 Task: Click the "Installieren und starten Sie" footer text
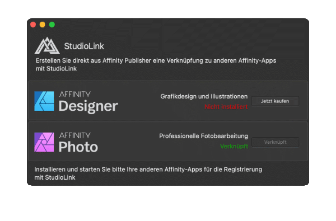pos(148,169)
